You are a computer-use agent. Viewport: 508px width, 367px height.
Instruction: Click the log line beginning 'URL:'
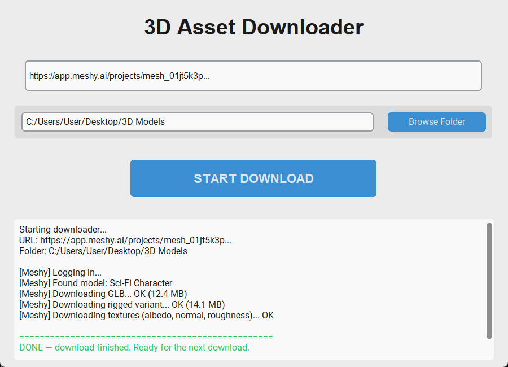coord(125,240)
